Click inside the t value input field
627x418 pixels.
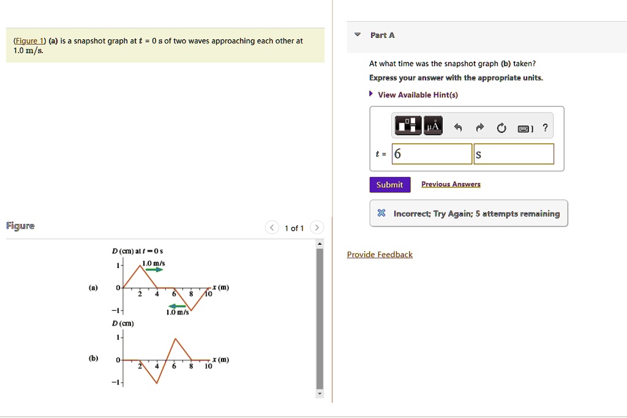coord(430,154)
